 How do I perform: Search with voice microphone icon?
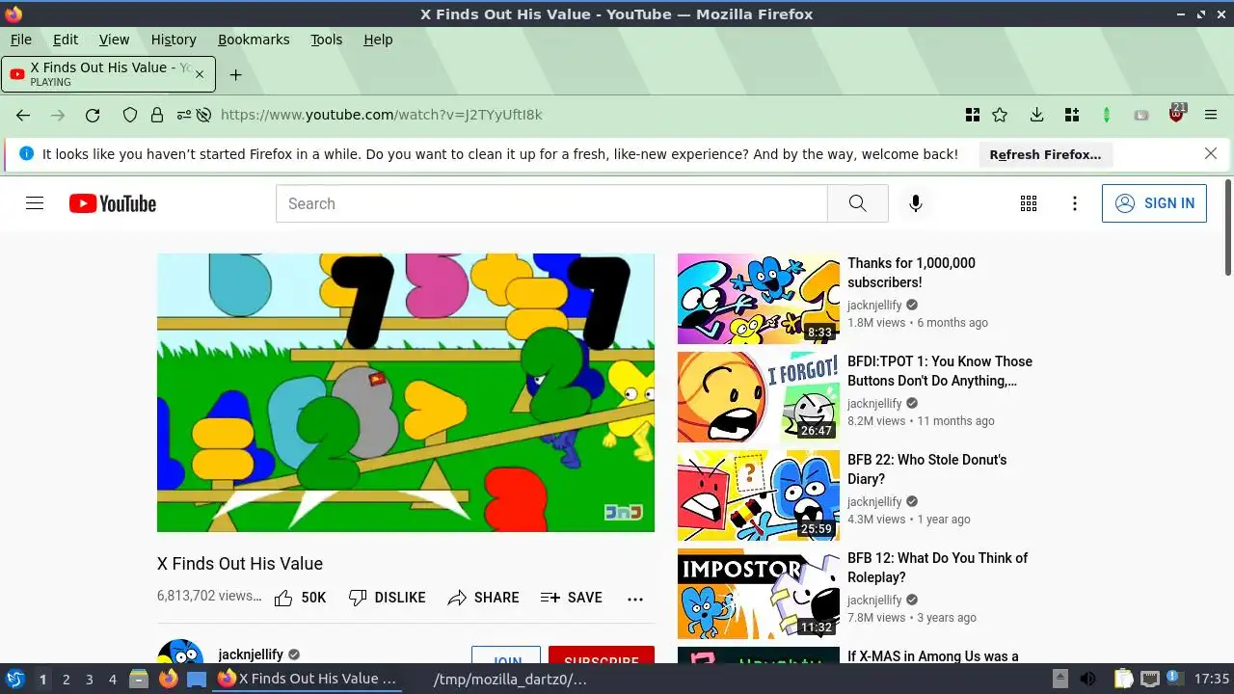[916, 203]
